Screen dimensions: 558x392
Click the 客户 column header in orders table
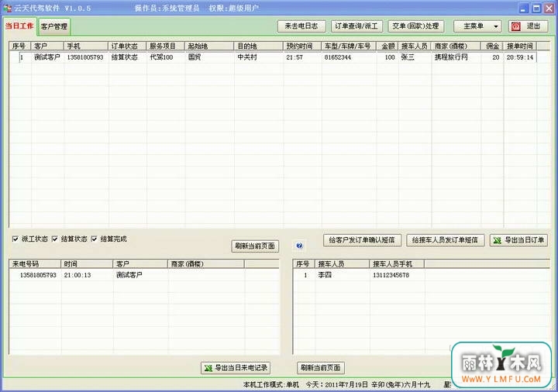[48, 46]
